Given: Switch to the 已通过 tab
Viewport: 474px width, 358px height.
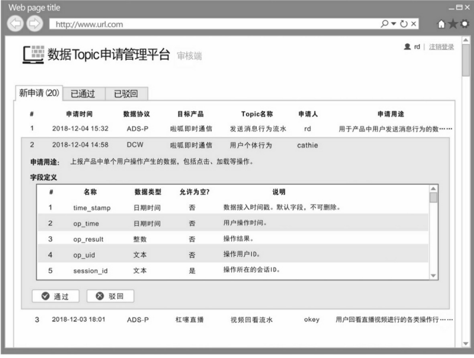Looking at the screenshot, I should (84, 94).
